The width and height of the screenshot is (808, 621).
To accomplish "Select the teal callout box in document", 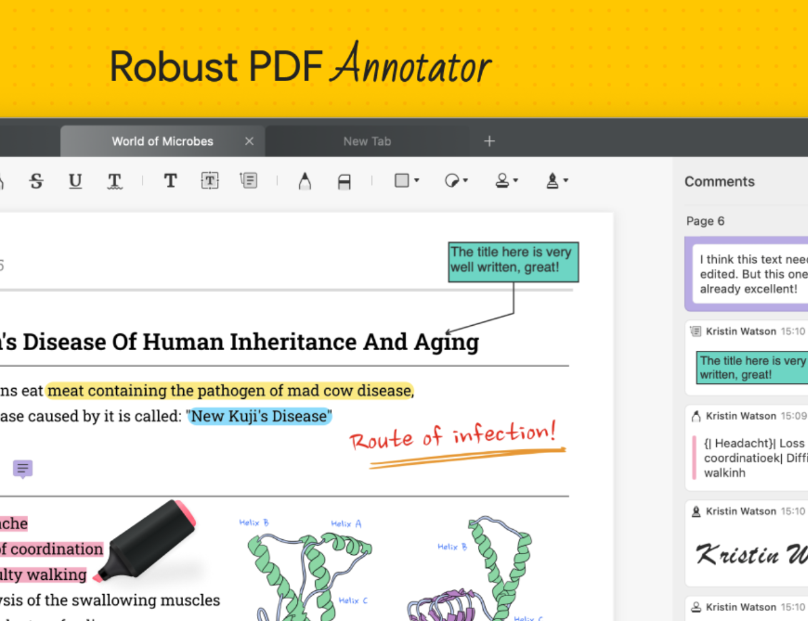I will click(x=513, y=261).
